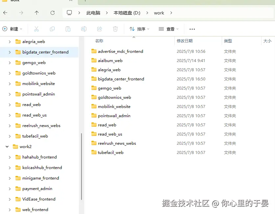Click 此电脑 in the breadcrumb path
The image size is (275, 214).
93,13
